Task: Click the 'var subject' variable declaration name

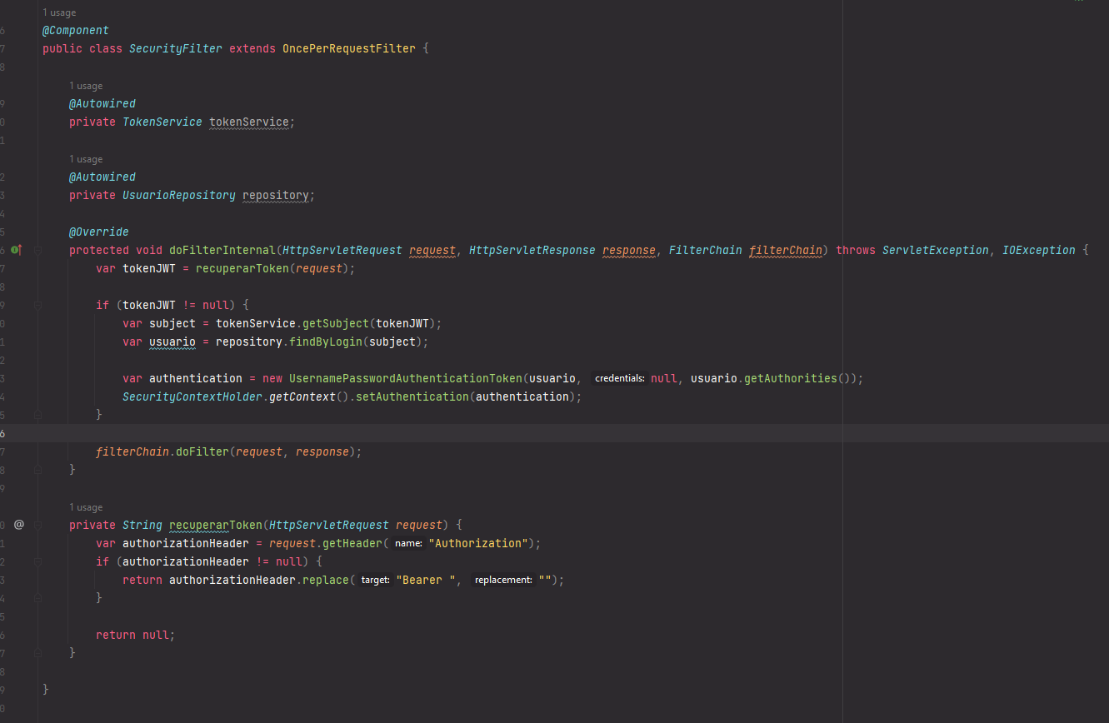Action: click(172, 323)
